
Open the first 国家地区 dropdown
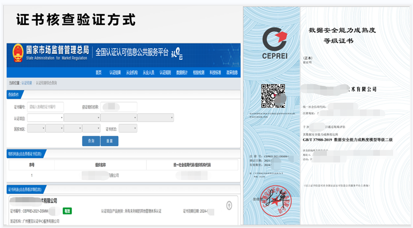[36, 128]
